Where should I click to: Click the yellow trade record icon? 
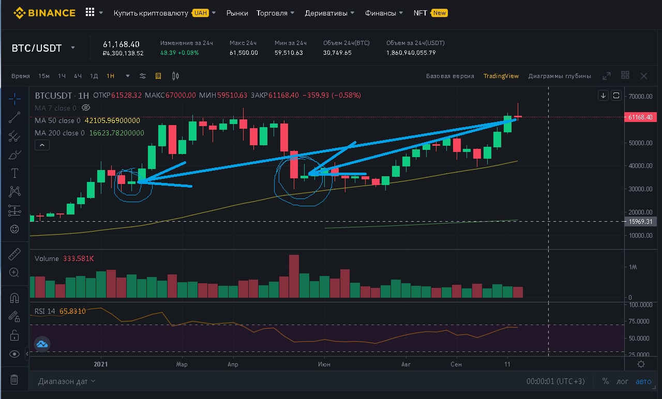pyautogui.click(x=158, y=76)
